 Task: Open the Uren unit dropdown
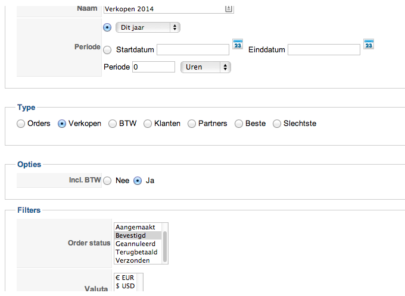tap(205, 67)
